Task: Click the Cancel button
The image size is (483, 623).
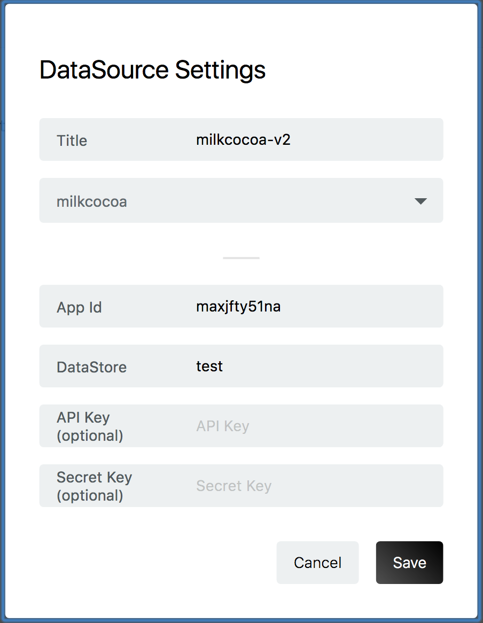Action: (317, 562)
